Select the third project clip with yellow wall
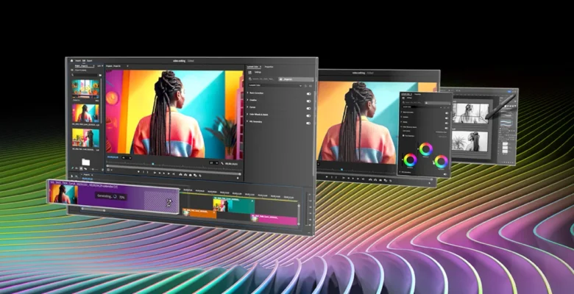Viewport: 574px width, 294px height. click(x=85, y=137)
